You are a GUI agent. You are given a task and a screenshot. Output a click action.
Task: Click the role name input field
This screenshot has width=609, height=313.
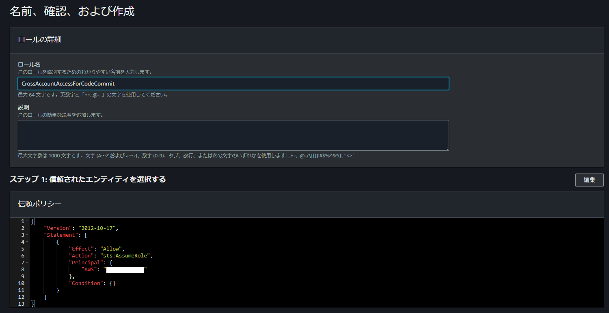point(233,83)
